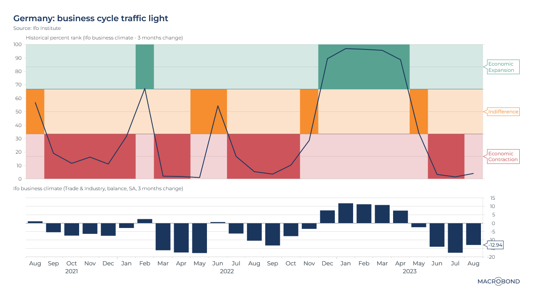The width and height of the screenshot is (533, 299).
Task: Click the Indifference legend label
Action: 503,112
